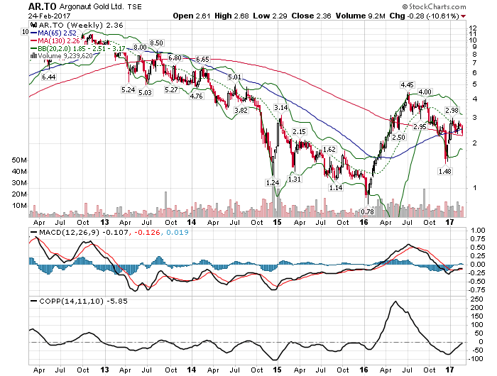
Task: Click the 4.76 low price label
Action: point(196,96)
